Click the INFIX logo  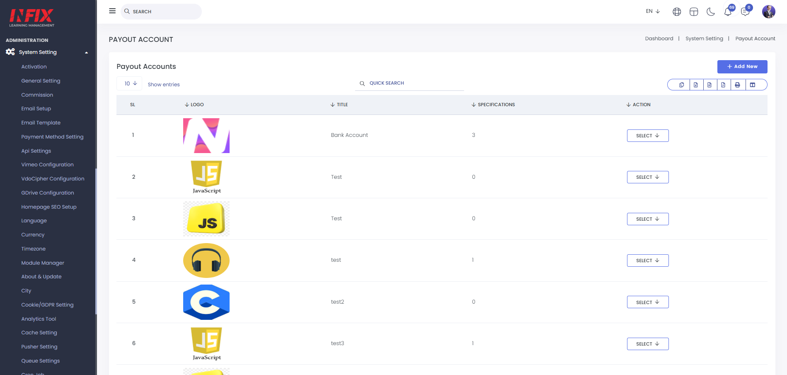[32, 18]
